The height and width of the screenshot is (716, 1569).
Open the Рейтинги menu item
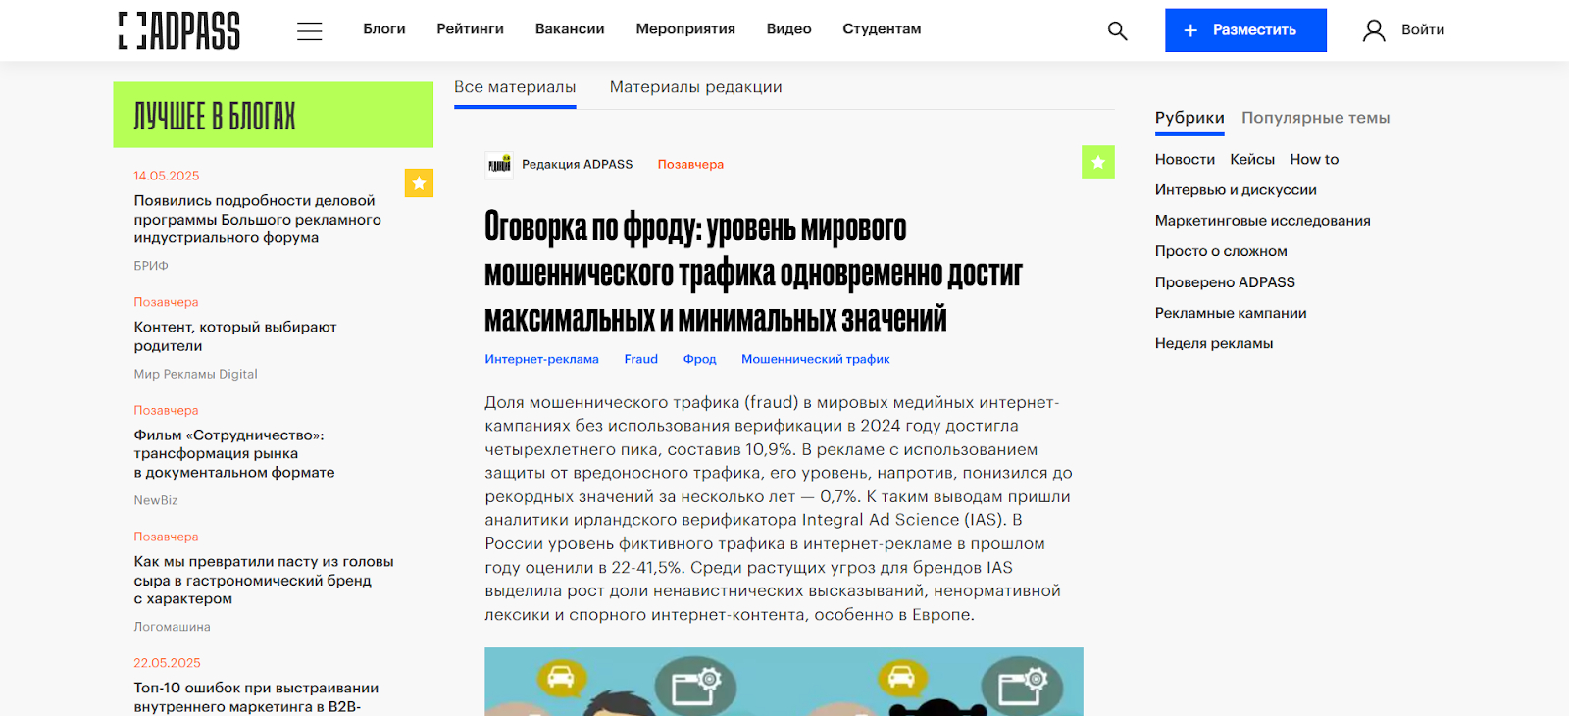tap(471, 29)
